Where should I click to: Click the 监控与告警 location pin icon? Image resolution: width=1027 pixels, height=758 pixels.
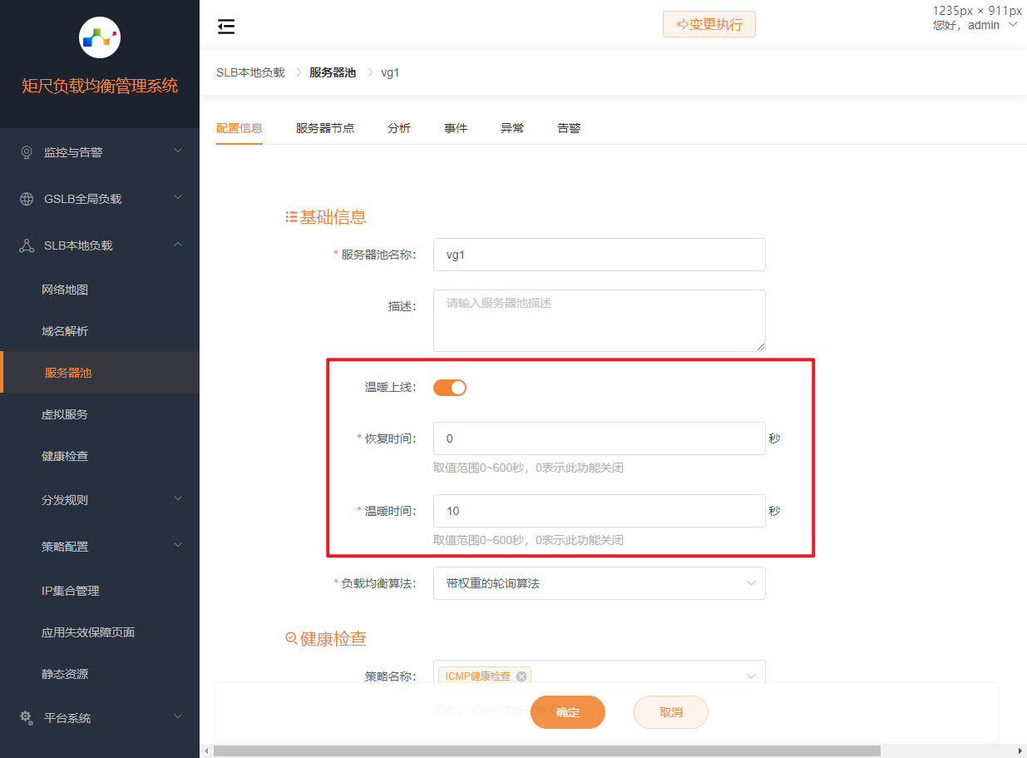pos(25,151)
